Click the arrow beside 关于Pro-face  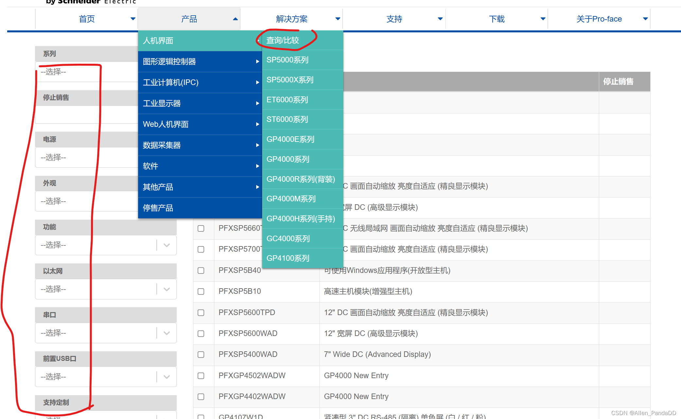coord(645,19)
